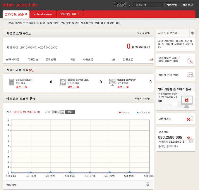Open the 알람이력 settings gear
This screenshot has width=199, height=190.
147,185
